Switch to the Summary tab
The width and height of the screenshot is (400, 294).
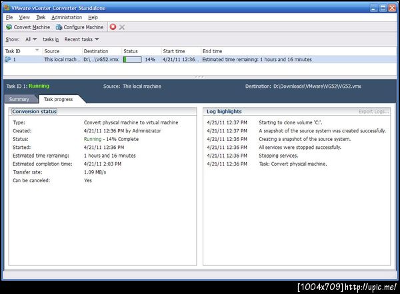tap(19, 99)
